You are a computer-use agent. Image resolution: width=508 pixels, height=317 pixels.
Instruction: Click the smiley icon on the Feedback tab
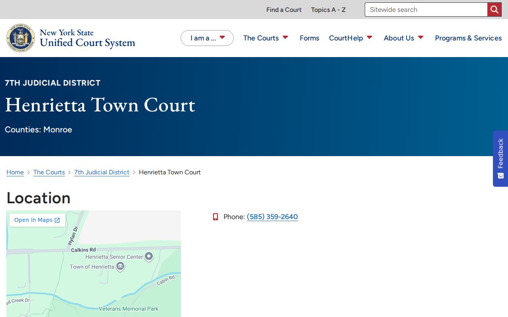coord(501,176)
